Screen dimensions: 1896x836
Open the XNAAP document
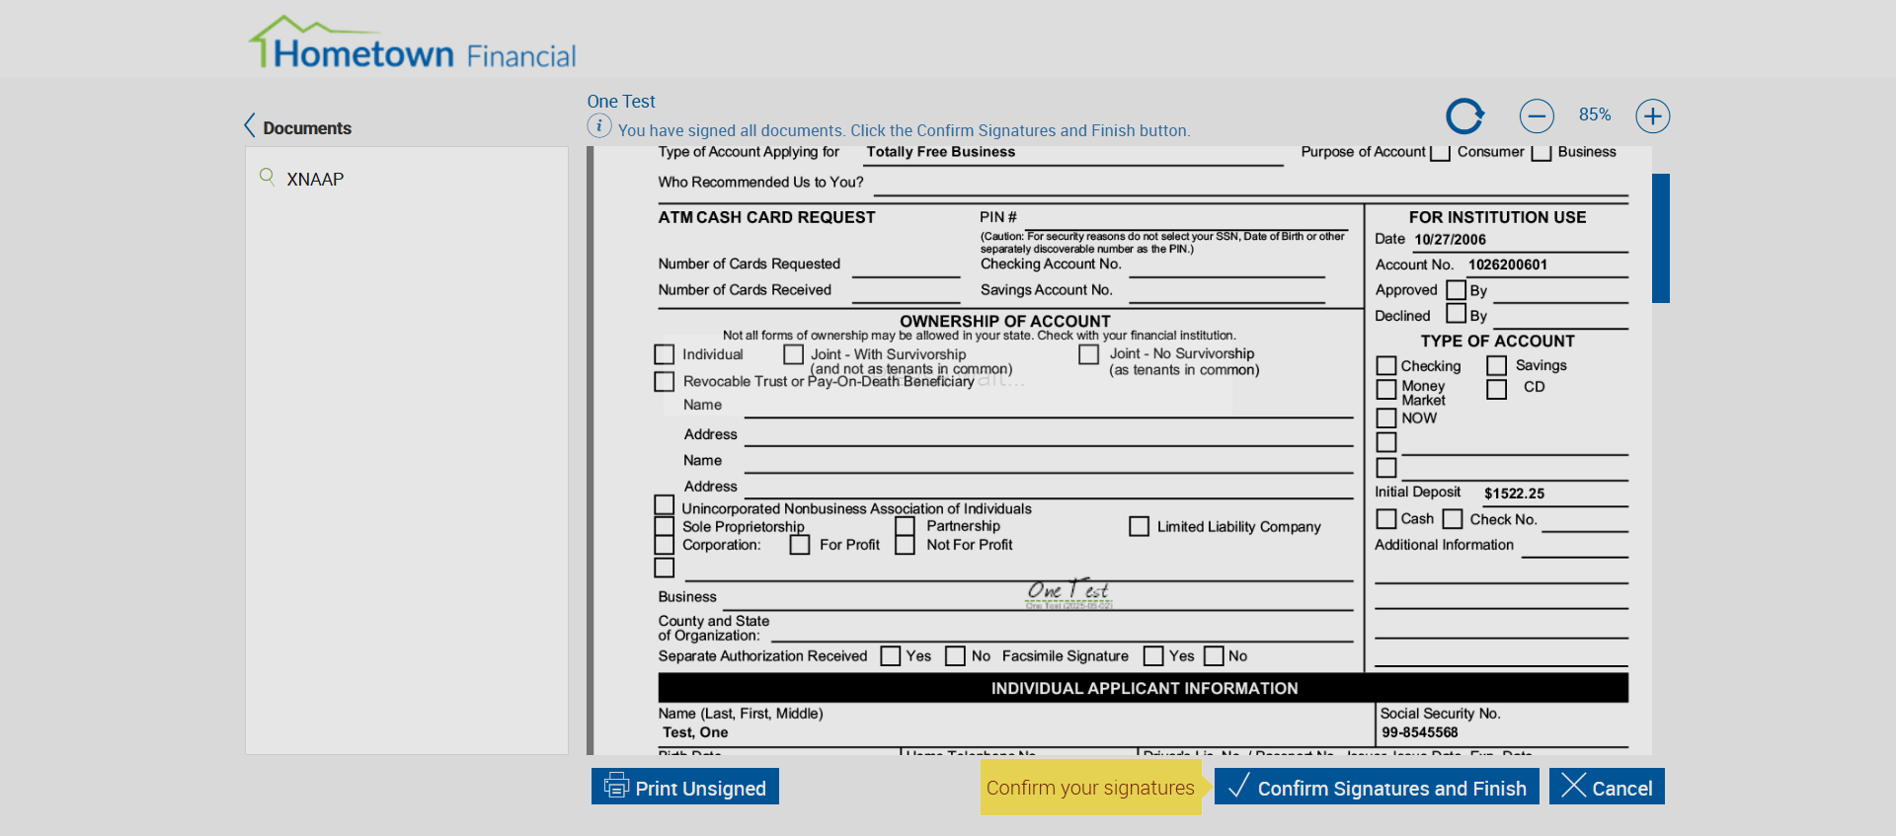click(x=315, y=180)
